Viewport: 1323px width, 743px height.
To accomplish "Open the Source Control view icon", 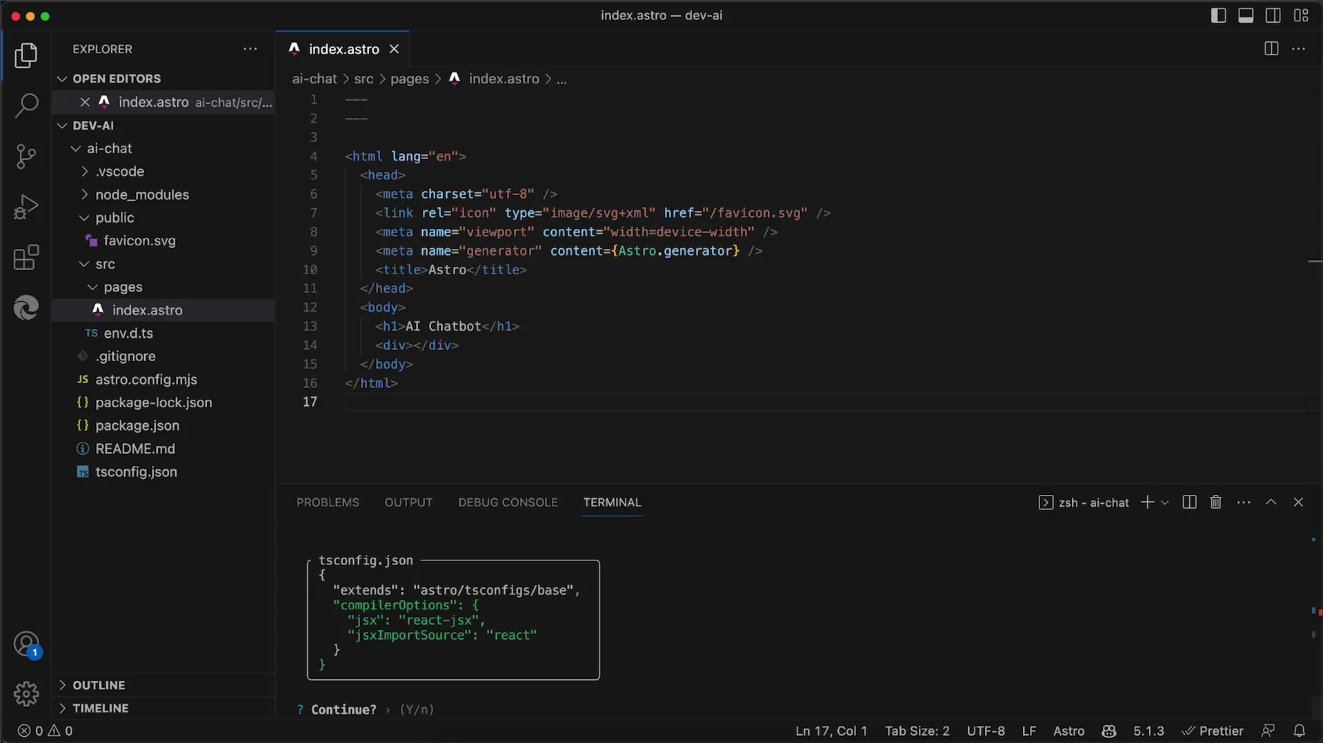I will [x=26, y=156].
